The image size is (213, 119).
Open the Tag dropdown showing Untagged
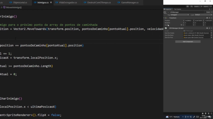(179, 15)
